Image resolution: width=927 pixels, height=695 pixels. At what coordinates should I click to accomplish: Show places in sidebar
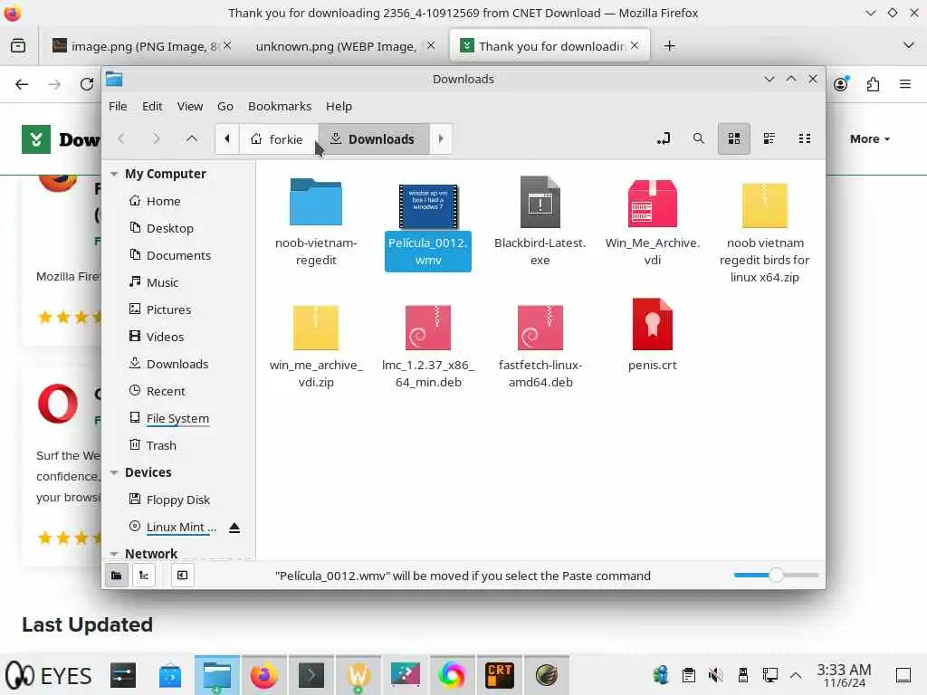click(117, 575)
